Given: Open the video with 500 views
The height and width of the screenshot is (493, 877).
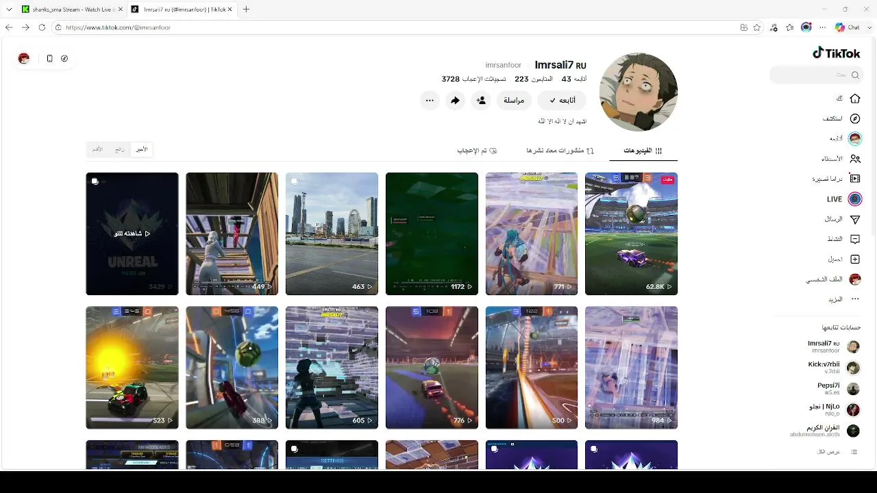Looking at the screenshot, I should click(532, 368).
